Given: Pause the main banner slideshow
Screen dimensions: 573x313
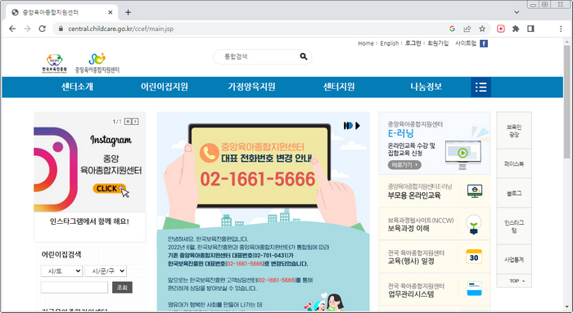Looking at the screenshot, I should click(348, 126).
